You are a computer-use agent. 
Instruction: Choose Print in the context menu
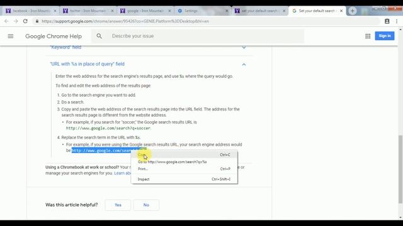pos(184,169)
